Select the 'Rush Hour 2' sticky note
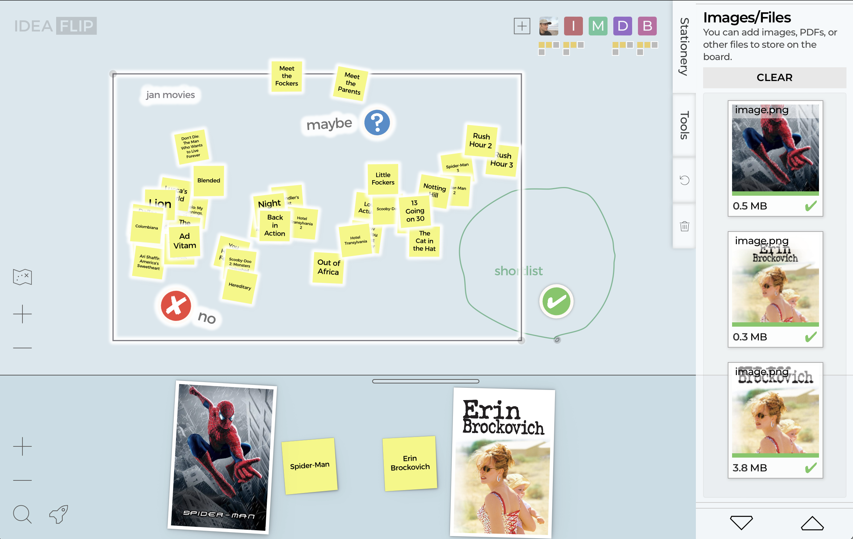The height and width of the screenshot is (539, 853). [481, 141]
